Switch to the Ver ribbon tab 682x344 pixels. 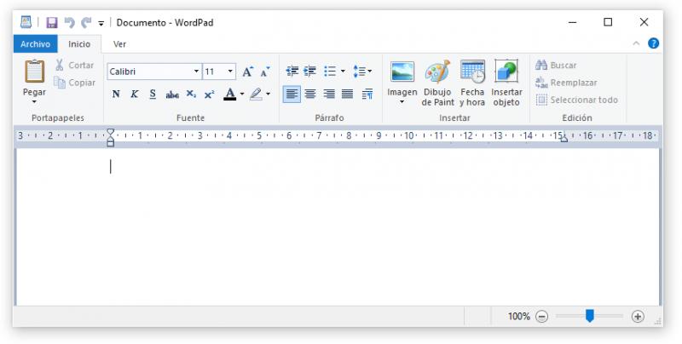[x=119, y=44]
